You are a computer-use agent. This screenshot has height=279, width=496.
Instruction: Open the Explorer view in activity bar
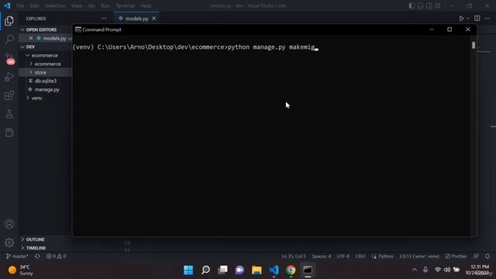pyautogui.click(x=9, y=21)
